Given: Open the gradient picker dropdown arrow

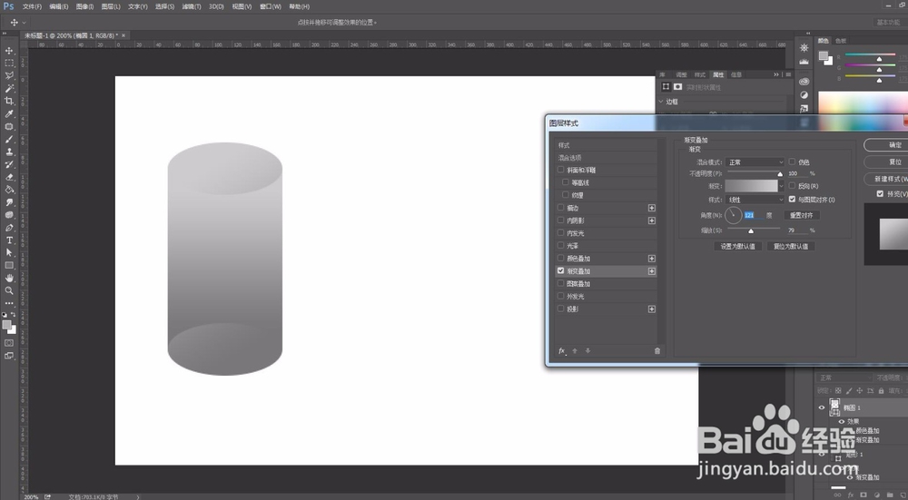Looking at the screenshot, I should click(x=781, y=186).
